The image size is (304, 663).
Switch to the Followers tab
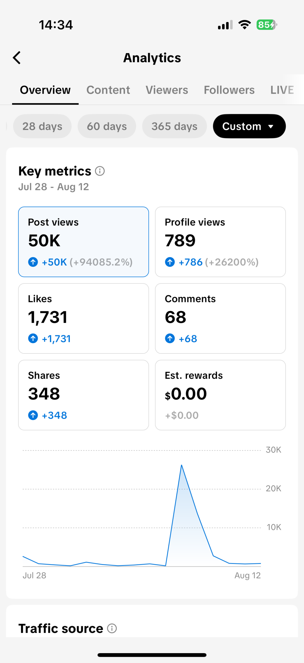(x=229, y=90)
